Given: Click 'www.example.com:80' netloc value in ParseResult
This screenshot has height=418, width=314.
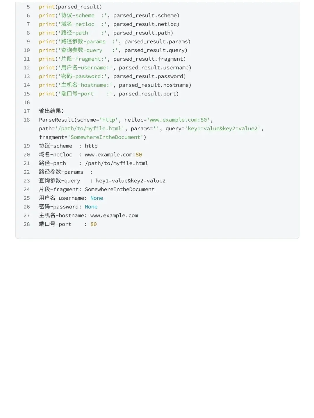Looking at the screenshot, I should point(178,120).
